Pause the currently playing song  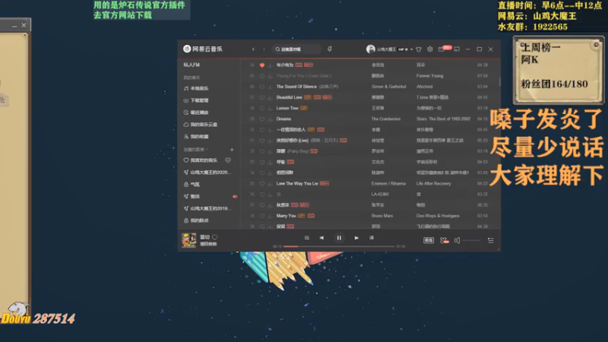pyautogui.click(x=339, y=238)
